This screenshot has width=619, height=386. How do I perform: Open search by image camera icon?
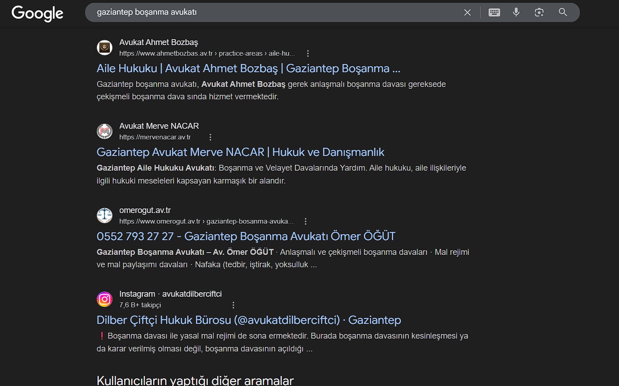pos(539,12)
